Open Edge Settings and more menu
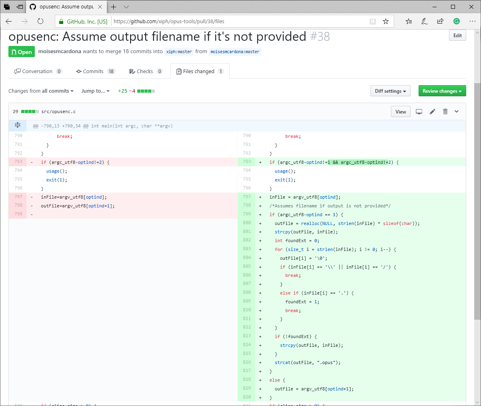 tap(472, 22)
